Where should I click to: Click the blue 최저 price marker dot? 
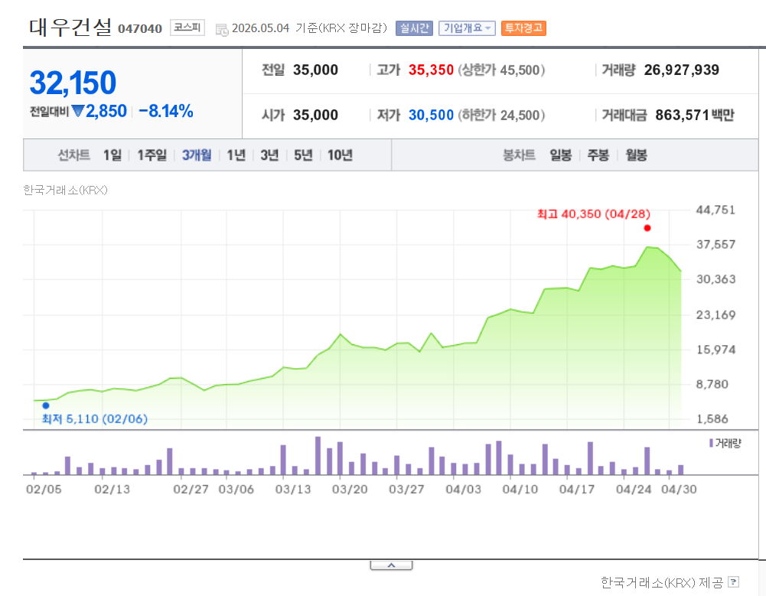pos(46,405)
